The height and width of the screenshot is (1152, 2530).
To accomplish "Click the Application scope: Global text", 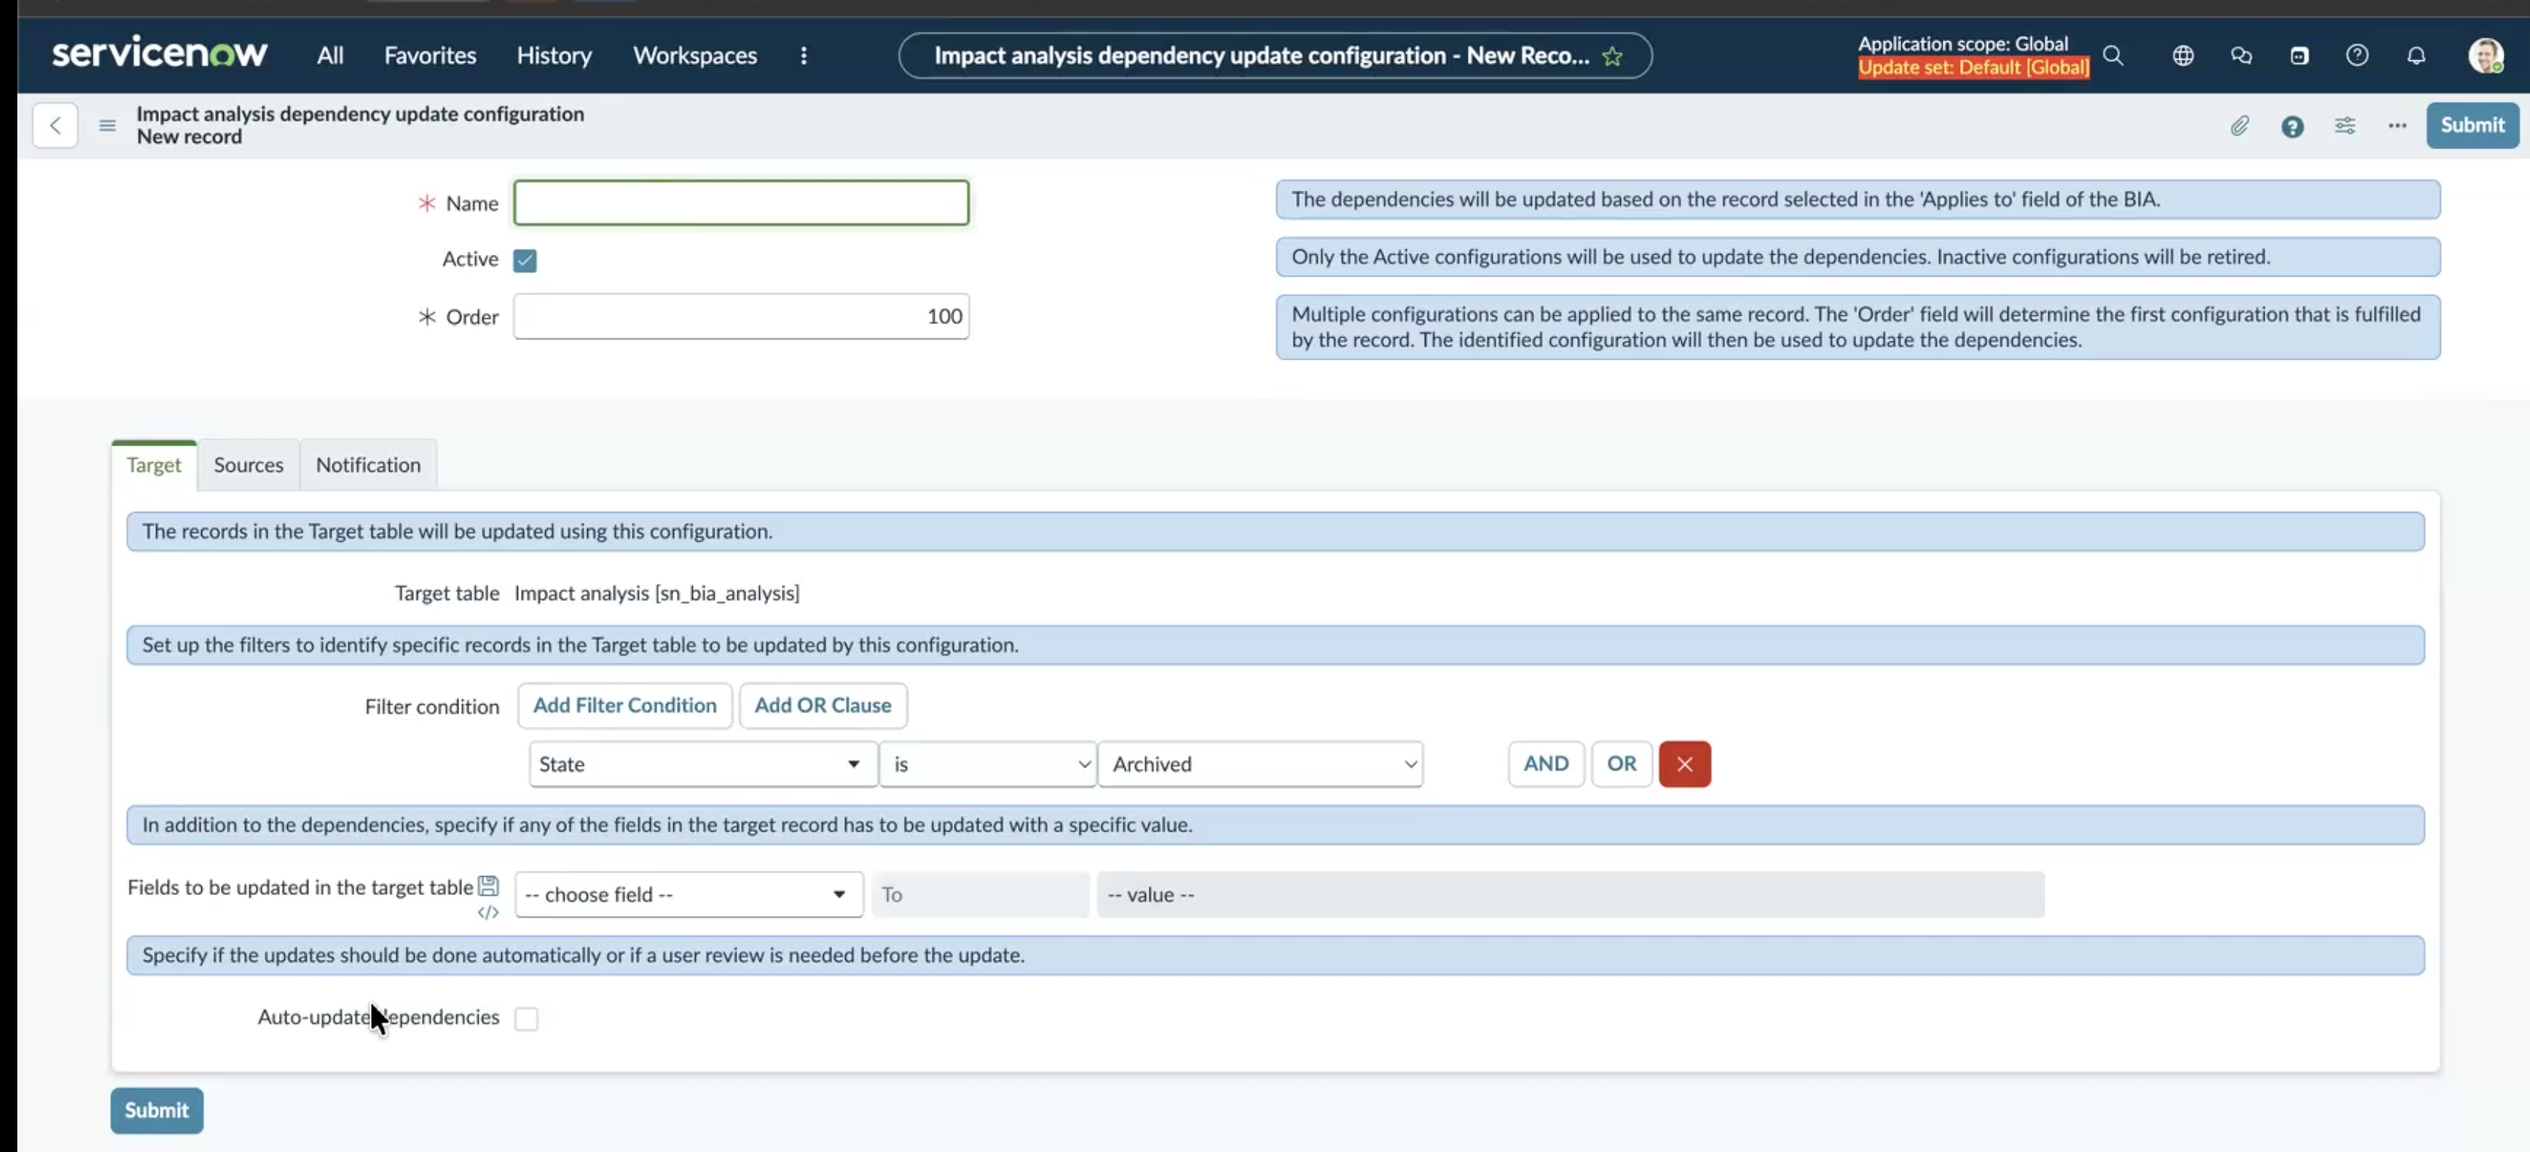I will (1962, 43).
